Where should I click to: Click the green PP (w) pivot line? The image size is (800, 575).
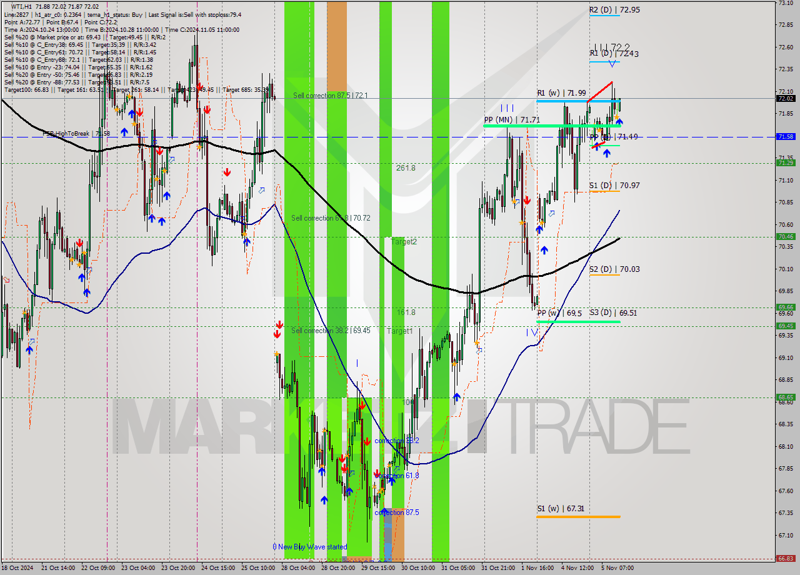578,322
